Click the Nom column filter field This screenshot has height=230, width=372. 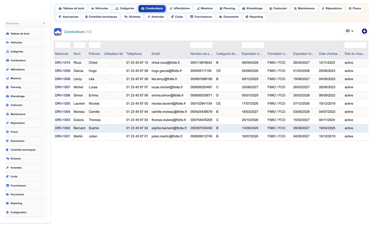(x=79, y=45)
